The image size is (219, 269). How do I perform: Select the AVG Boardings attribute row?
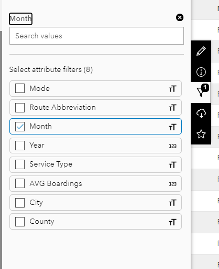coord(95,183)
